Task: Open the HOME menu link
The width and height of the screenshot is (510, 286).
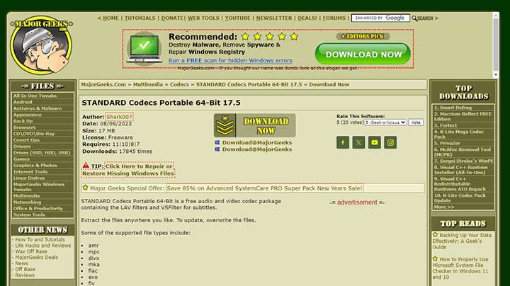Action: click(x=110, y=18)
